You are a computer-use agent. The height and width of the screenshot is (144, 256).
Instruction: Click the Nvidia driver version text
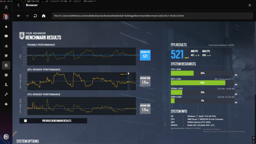click(x=200, y=125)
